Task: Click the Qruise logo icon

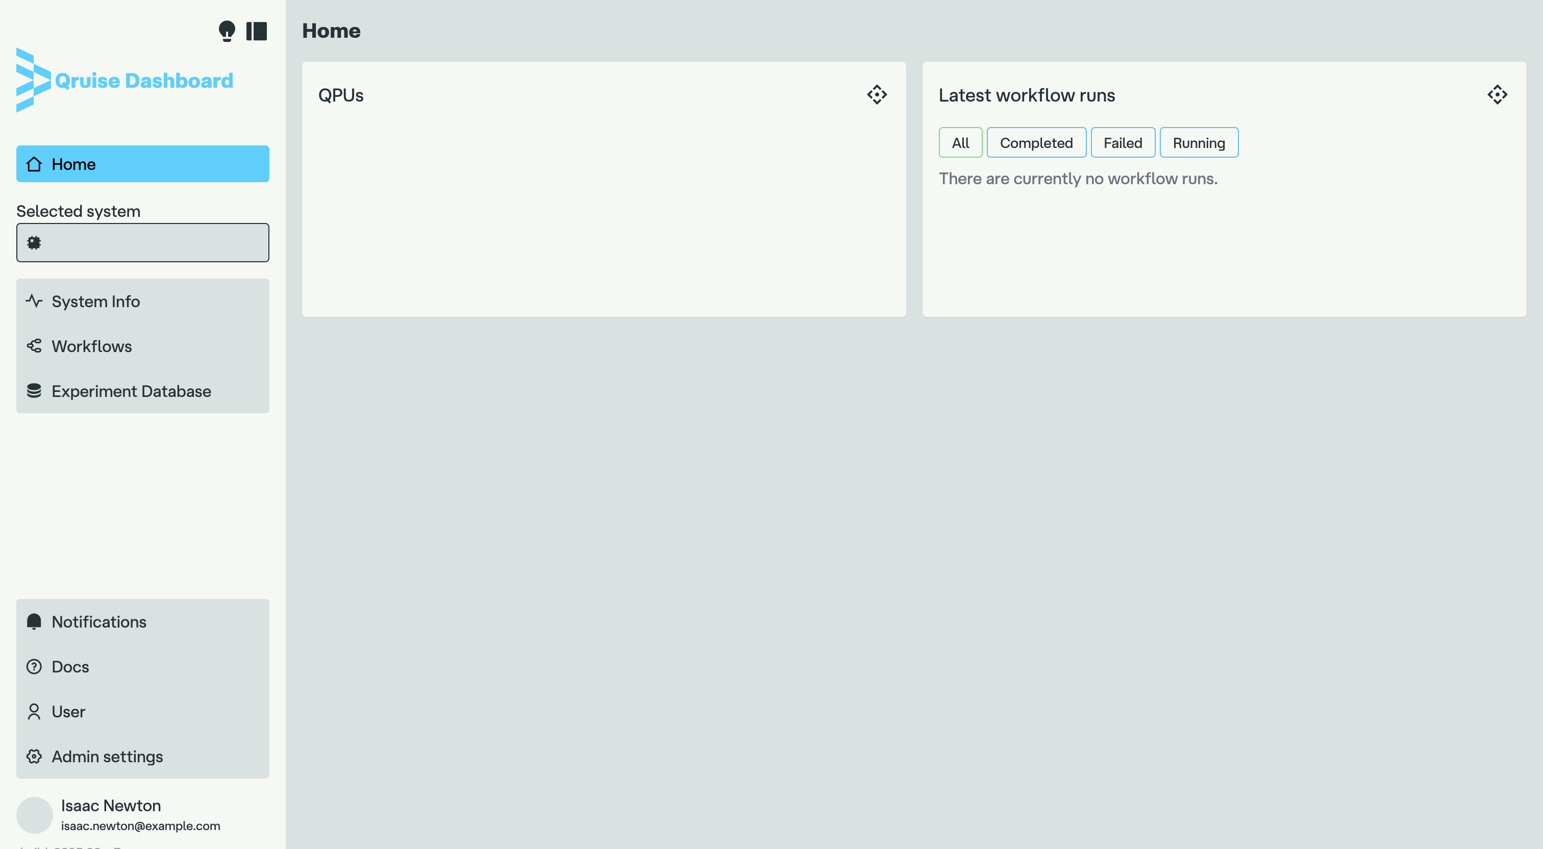Action: pos(33,80)
